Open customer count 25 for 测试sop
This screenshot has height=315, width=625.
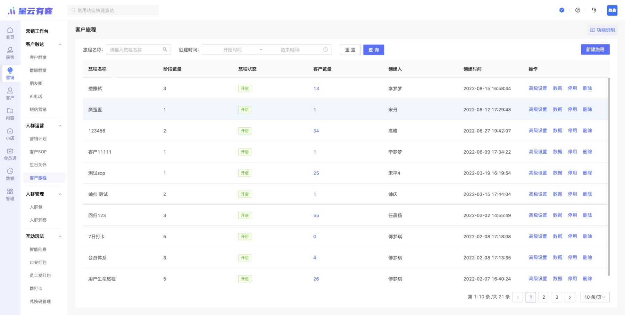click(x=316, y=173)
